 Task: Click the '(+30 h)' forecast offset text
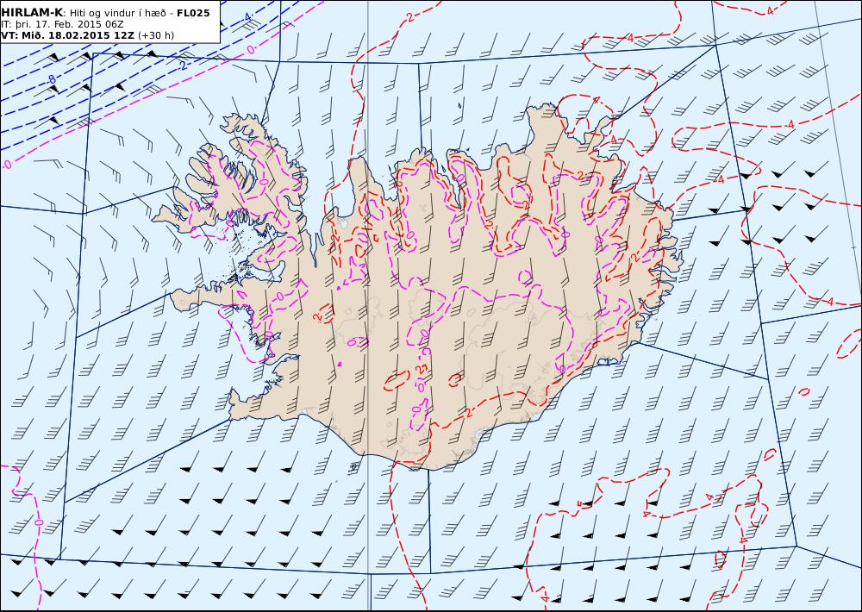click(155, 35)
